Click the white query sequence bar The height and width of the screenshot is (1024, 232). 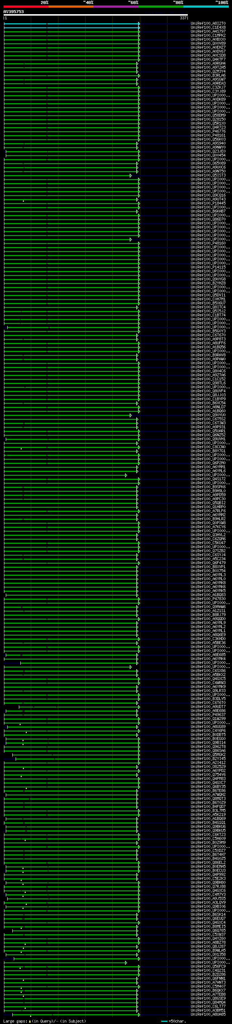(96, 15)
